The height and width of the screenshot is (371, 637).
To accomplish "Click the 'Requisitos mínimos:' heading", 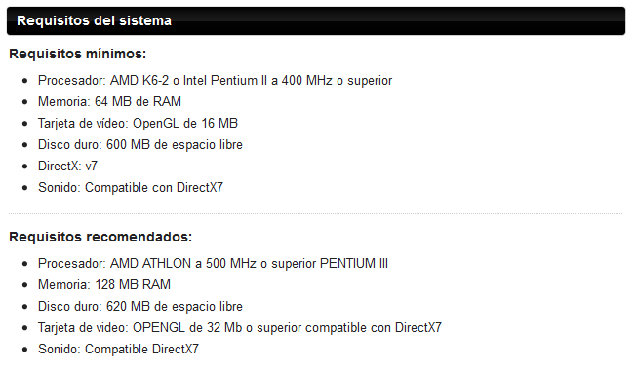I will click(x=78, y=54).
